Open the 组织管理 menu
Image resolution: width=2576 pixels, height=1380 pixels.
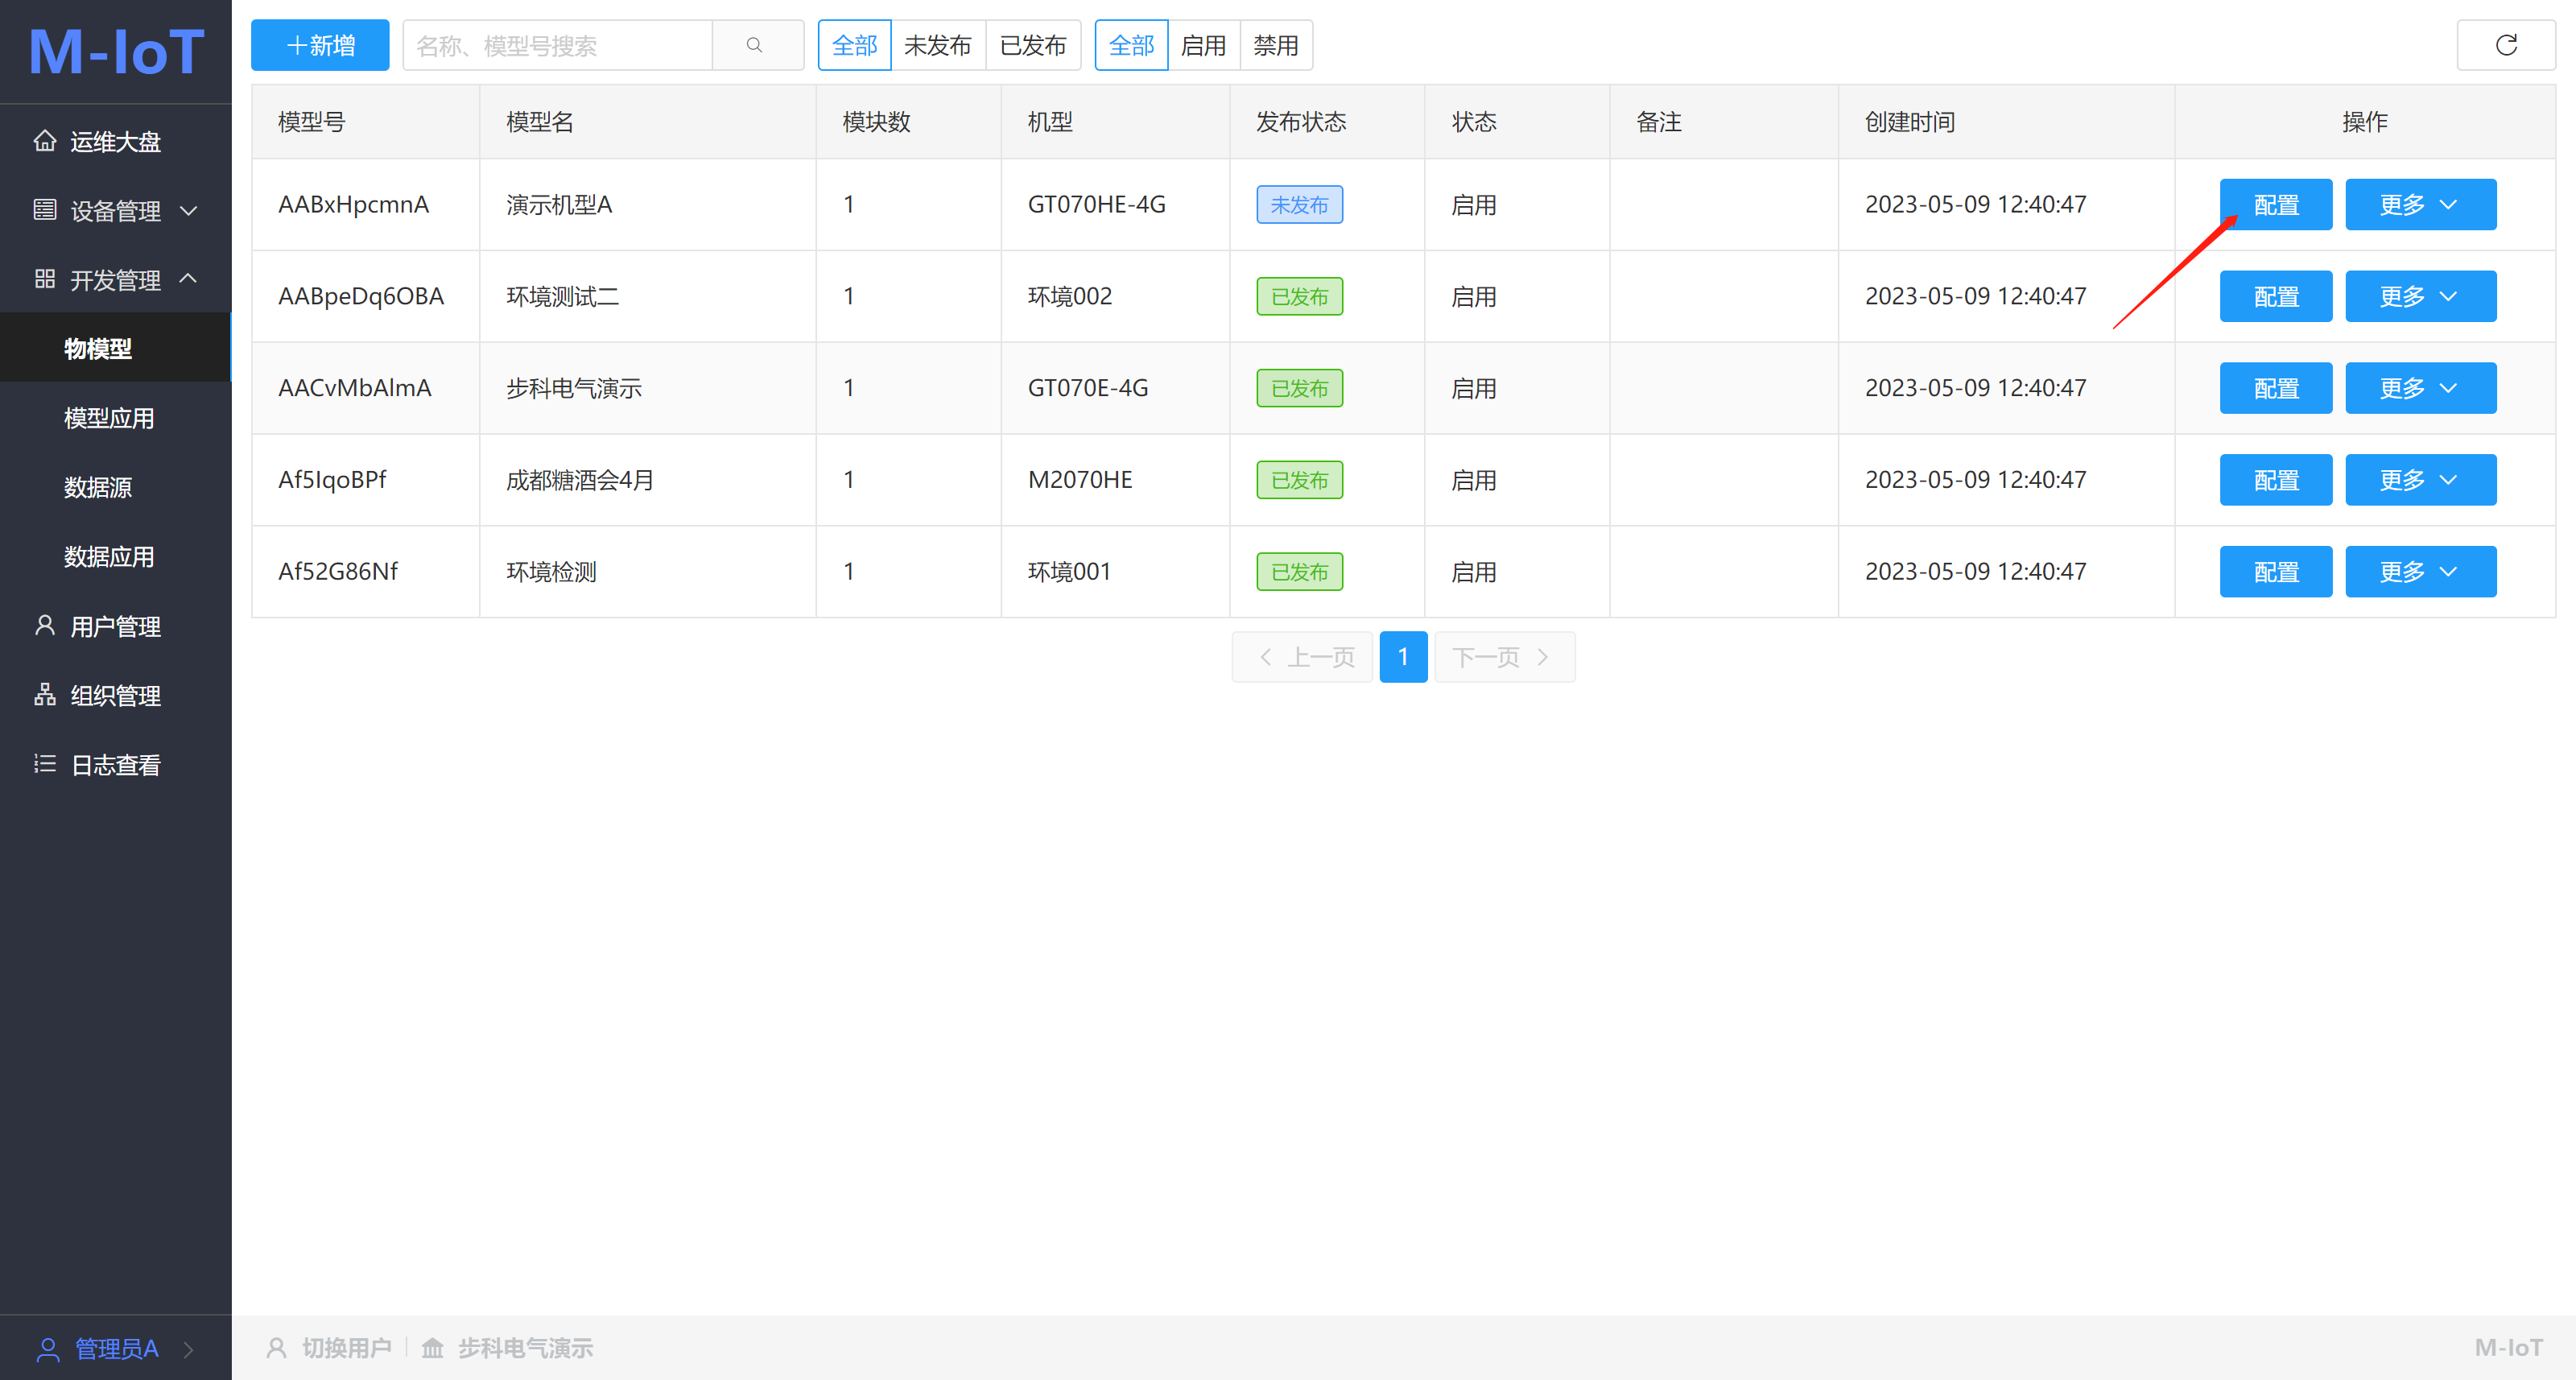tap(116, 695)
